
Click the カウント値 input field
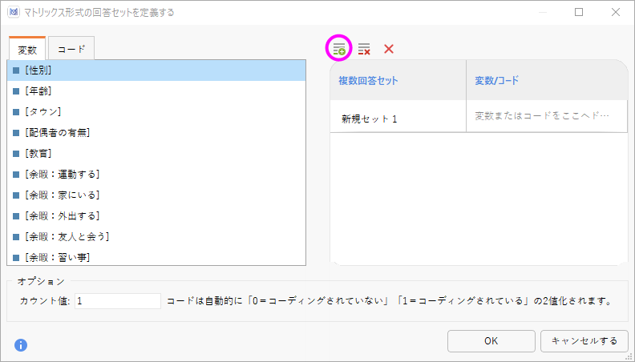pyautogui.click(x=118, y=301)
